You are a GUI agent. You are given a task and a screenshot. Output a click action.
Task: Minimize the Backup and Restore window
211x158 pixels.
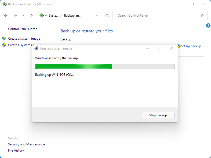click(180, 4)
